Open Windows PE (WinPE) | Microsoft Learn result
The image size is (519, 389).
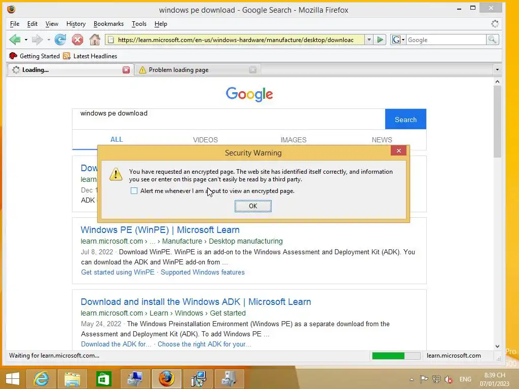160,230
